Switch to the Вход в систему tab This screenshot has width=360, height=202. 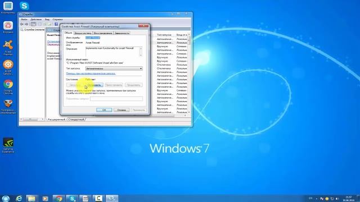(x=83, y=33)
